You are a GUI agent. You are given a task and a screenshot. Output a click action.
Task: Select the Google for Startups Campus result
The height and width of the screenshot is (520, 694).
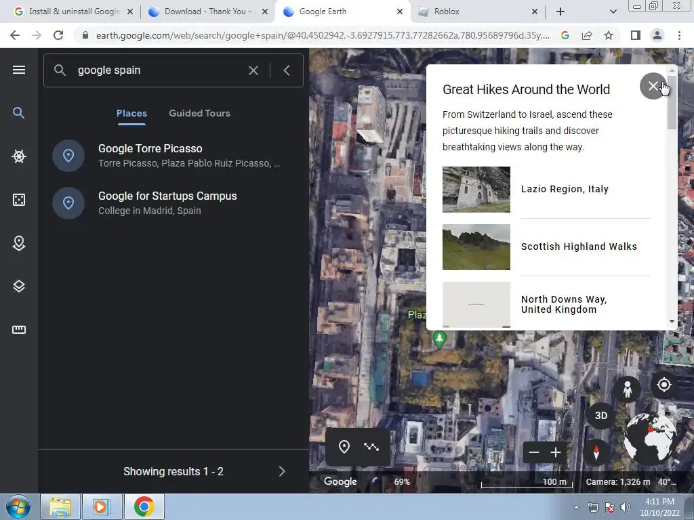coord(173,203)
